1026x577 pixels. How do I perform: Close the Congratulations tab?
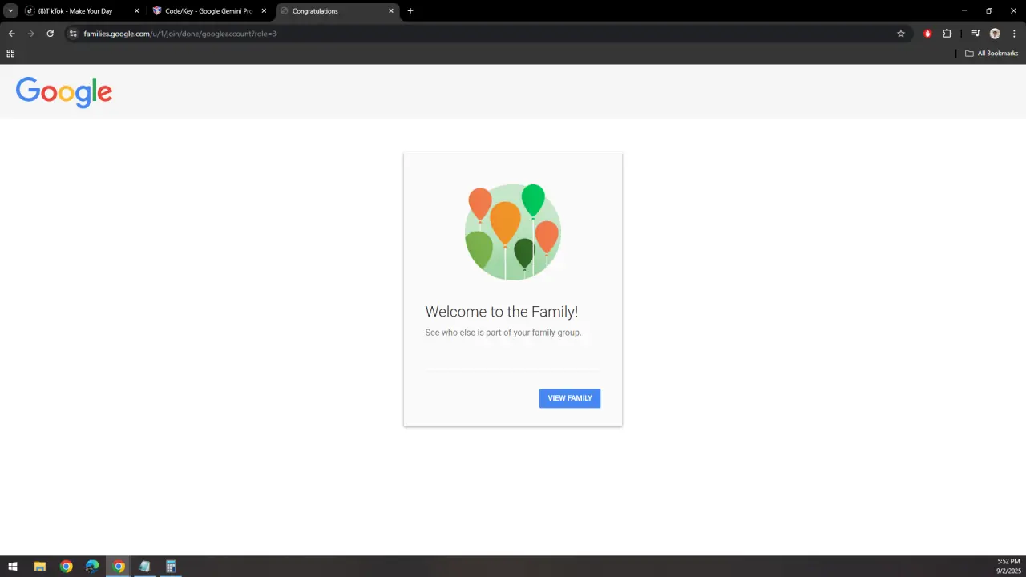pyautogui.click(x=391, y=11)
